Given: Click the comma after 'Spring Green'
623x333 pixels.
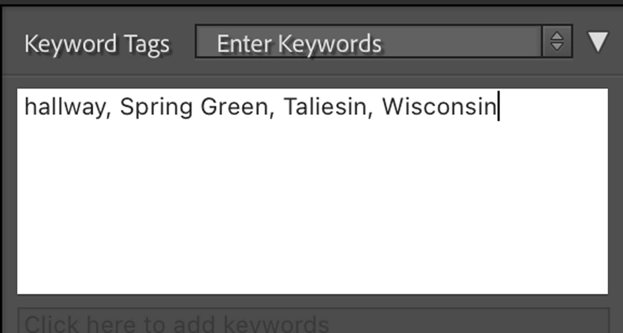Looking at the screenshot, I should [271, 112].
